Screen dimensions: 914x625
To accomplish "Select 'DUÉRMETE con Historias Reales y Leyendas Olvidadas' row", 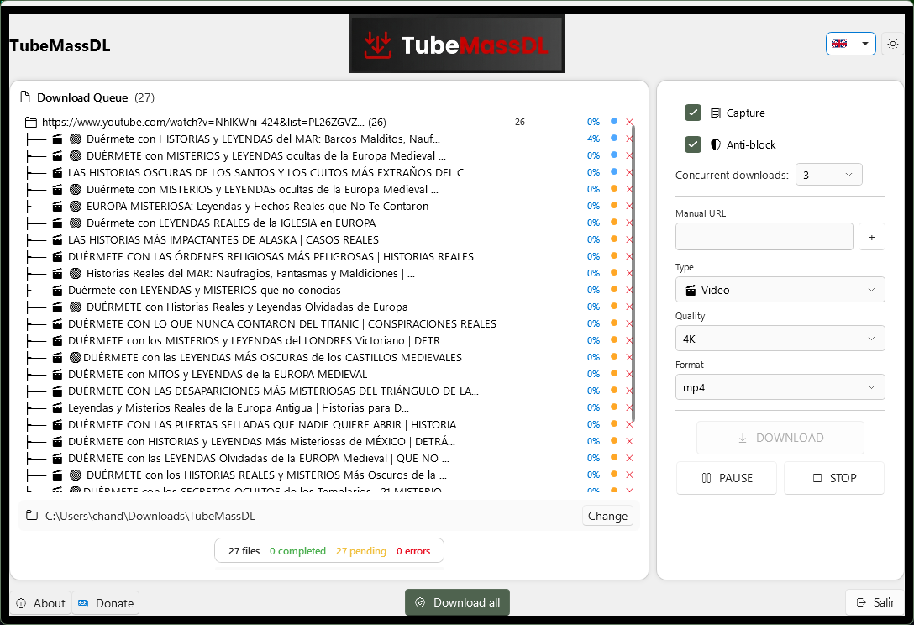I will (329, 307).
